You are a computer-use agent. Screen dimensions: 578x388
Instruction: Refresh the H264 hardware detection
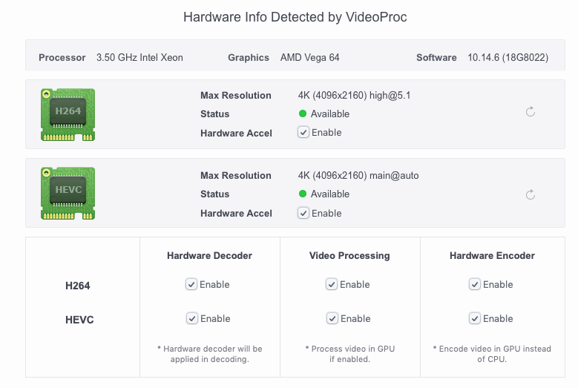(530, 112)
